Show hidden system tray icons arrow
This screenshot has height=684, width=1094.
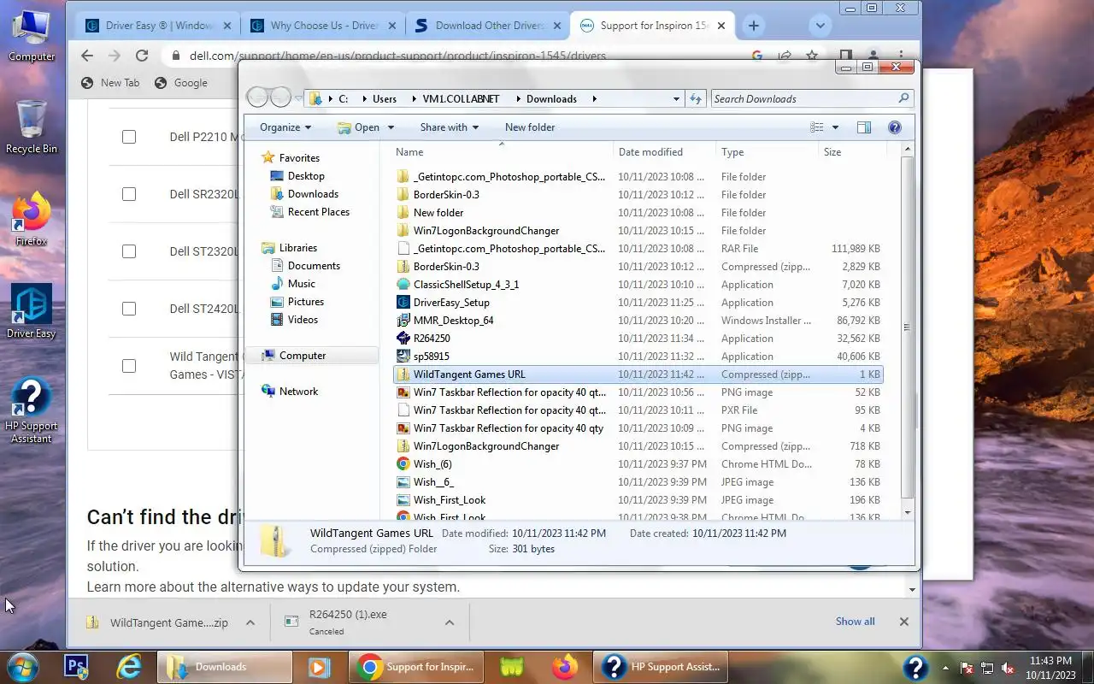(x=945, y=668)
